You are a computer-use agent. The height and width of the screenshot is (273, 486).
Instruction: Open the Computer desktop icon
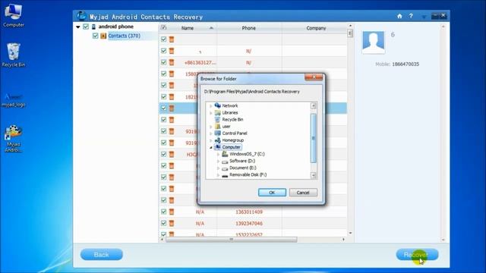click(14, 15)
